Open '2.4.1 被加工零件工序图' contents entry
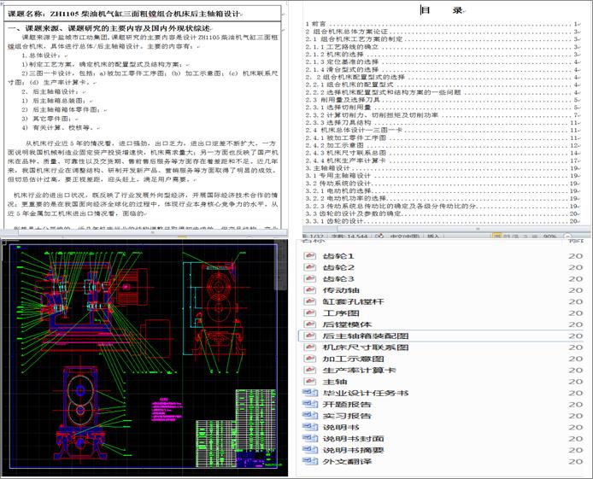Screen dimensions: 593x479 point(443,137)
